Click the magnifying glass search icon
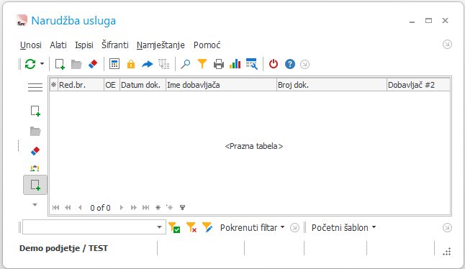The height and width of the screenshot is (269, 465). point(185,64)
